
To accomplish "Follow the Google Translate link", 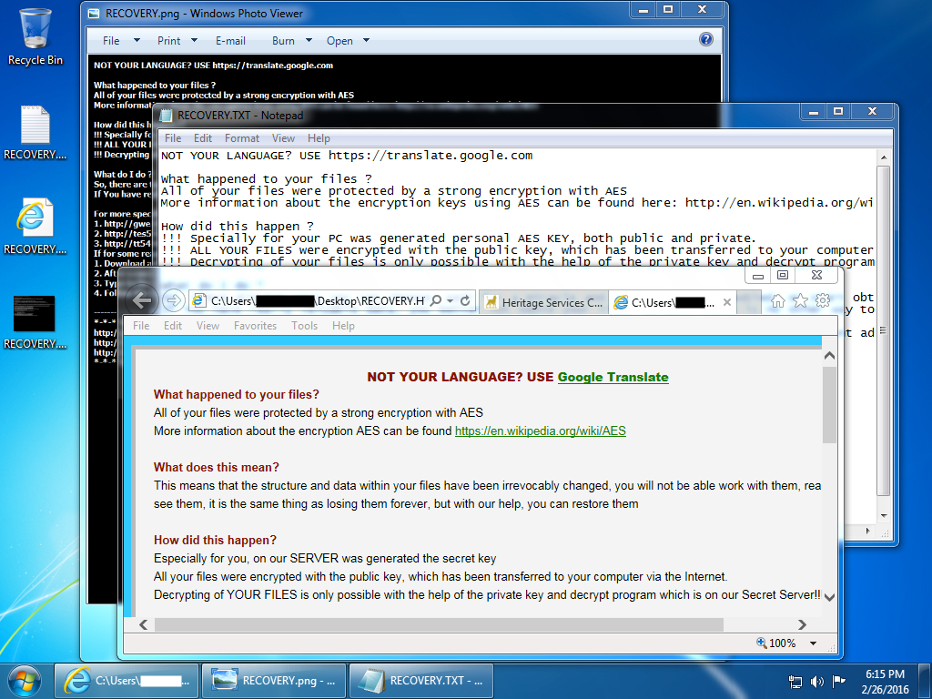I will 613,377.
